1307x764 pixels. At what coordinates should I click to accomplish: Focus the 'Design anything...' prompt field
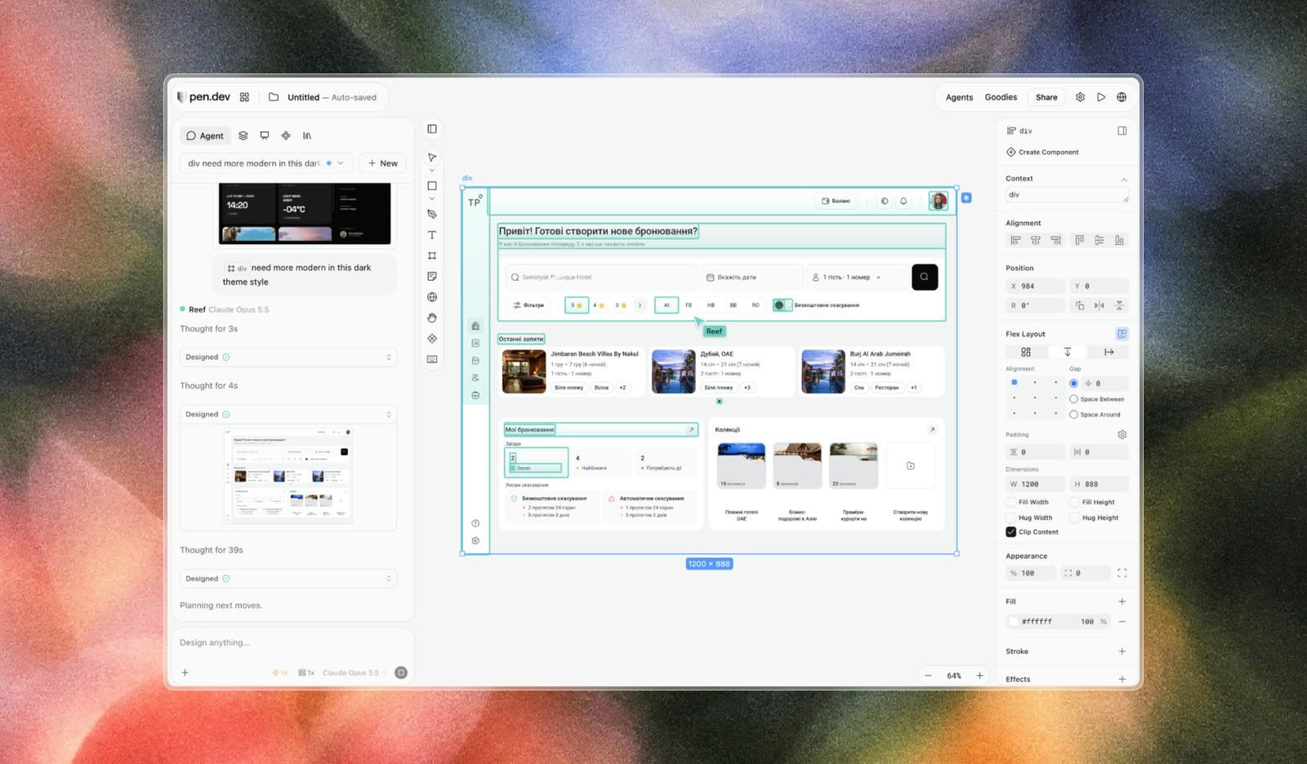292,642
